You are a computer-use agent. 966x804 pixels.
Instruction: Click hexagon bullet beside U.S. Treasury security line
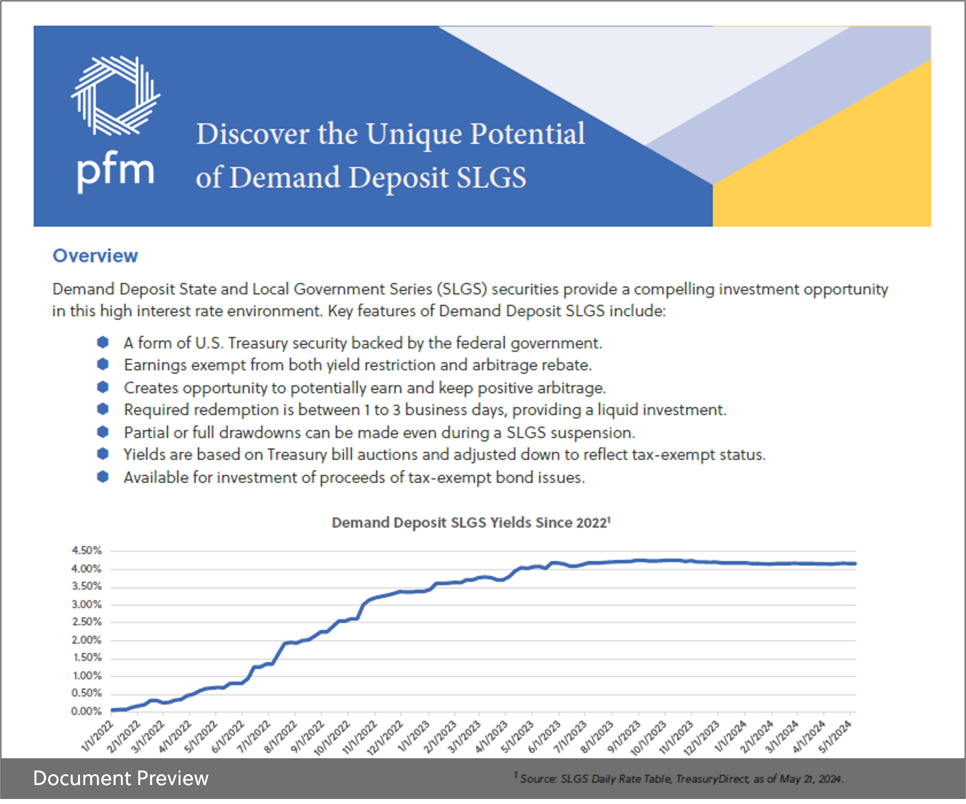tap(103, 342)
